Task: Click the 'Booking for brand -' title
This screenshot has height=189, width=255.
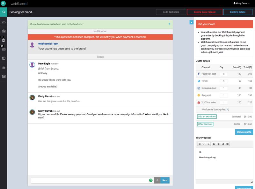Action: click(x=21, y=12)
